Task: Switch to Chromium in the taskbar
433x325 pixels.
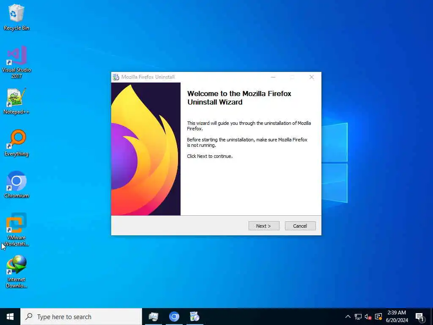Action: point(174,317)
